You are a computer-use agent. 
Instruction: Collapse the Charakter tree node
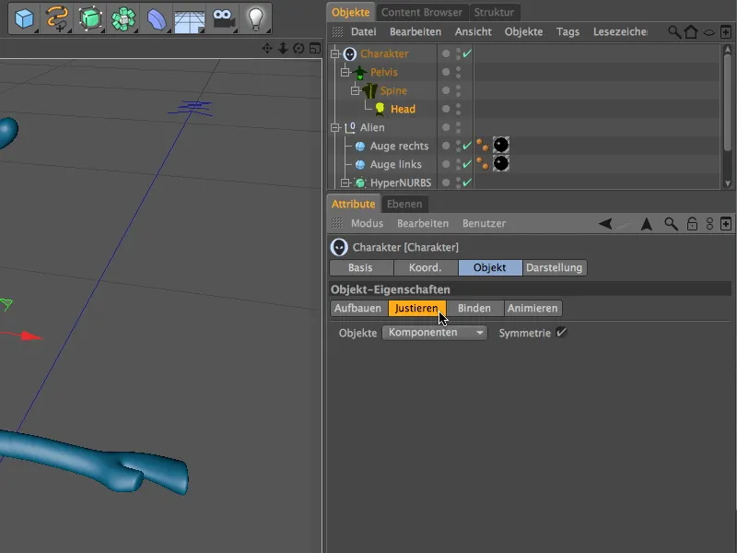click(335, 53)
